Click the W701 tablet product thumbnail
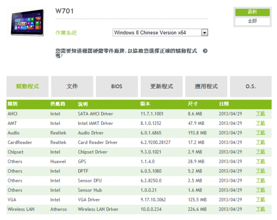This screenshot has height=220, width=277. click(27, 22)
